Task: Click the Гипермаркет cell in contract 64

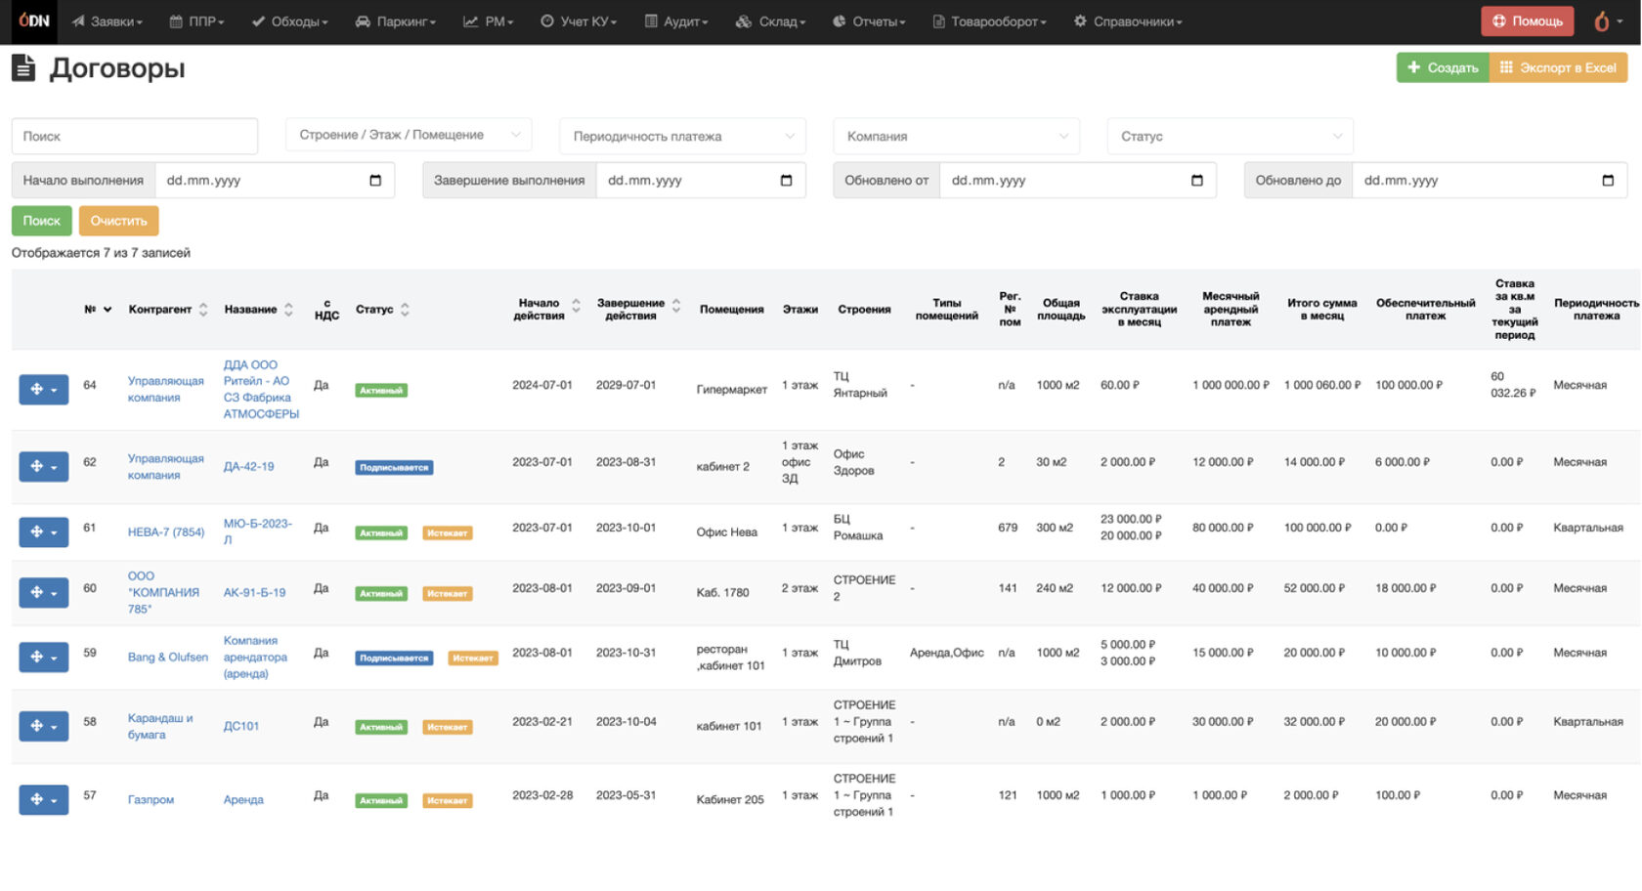Action: pos(732,390)
